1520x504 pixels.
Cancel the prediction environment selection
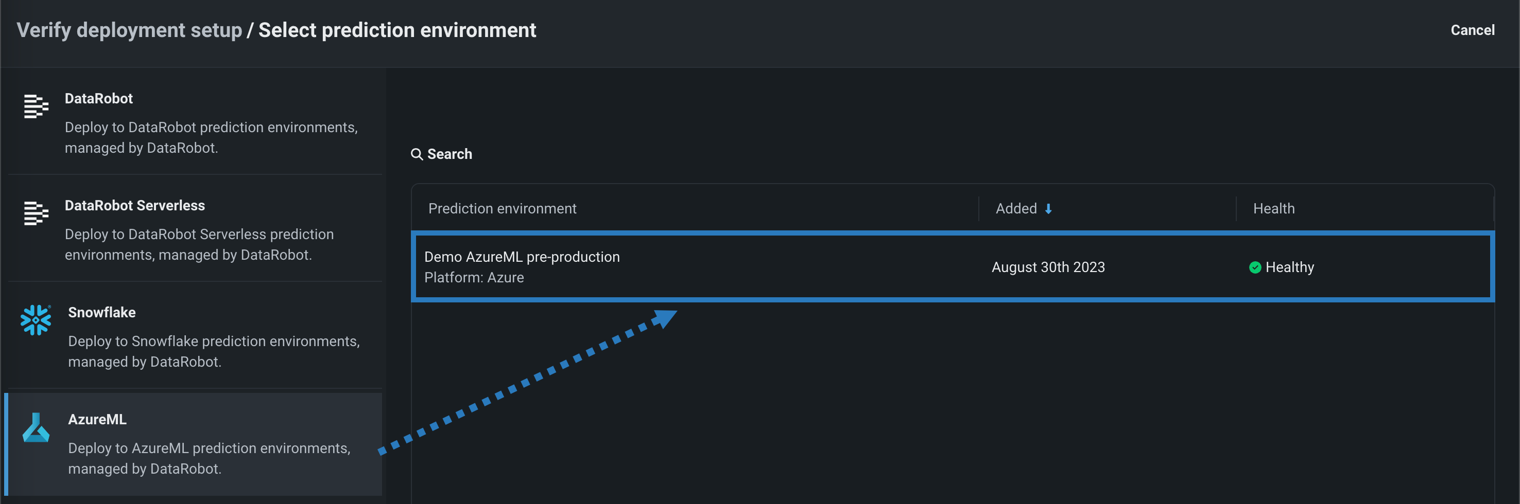pos(1472,30)
